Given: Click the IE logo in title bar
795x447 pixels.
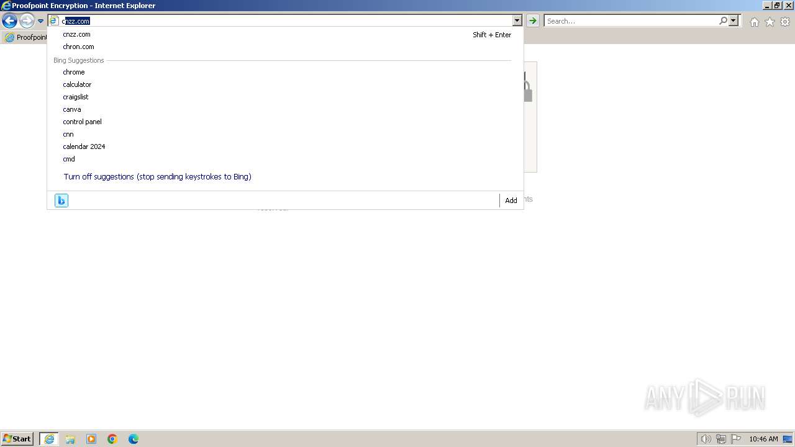Looking at the screenshot, I should point(6,6).
